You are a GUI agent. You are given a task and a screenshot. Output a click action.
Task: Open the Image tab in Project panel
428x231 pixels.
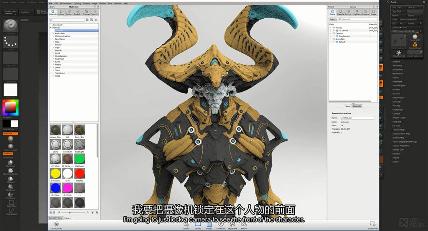373,12
